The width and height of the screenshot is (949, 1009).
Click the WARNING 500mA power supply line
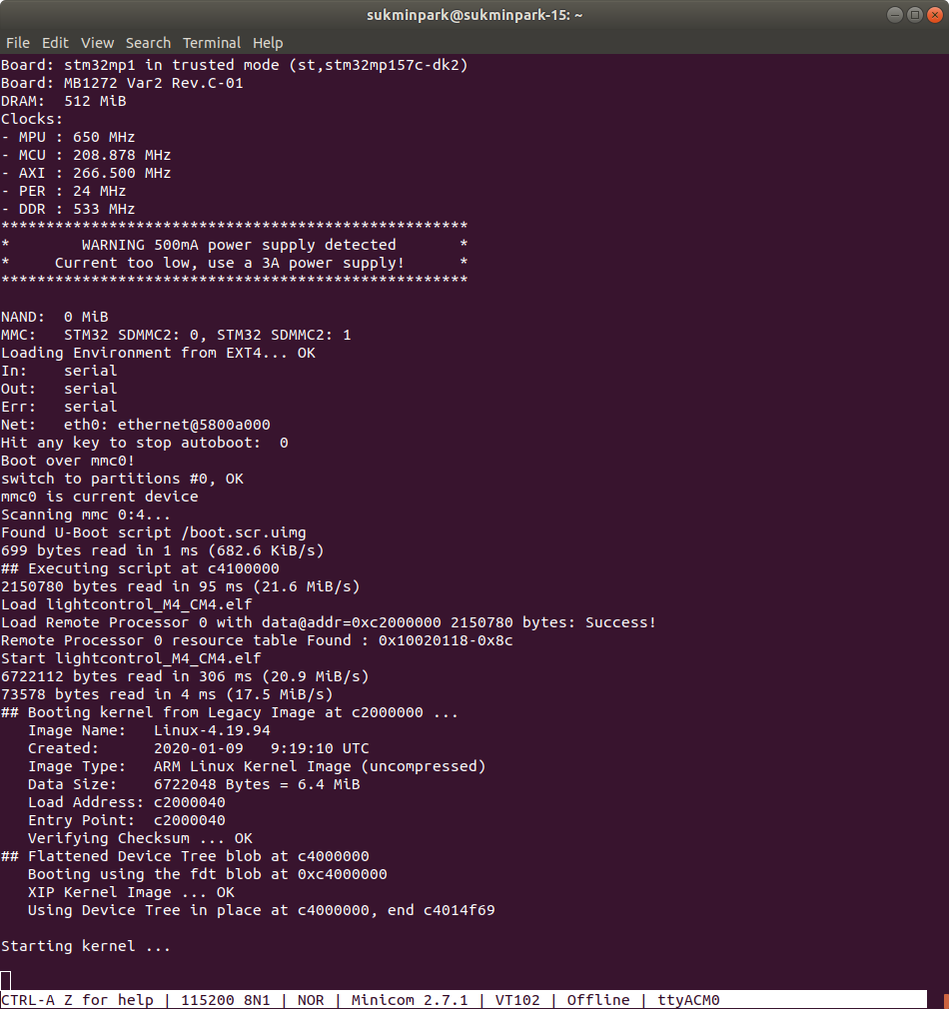[239, 245]
